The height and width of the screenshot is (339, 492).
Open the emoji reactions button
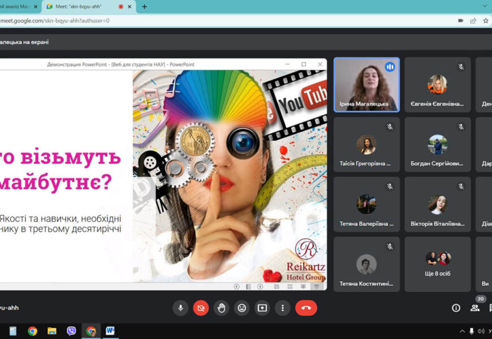241,308
